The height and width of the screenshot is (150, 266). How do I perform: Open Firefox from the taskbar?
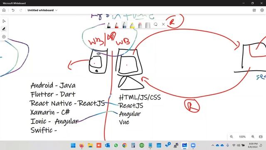(81, 145)
